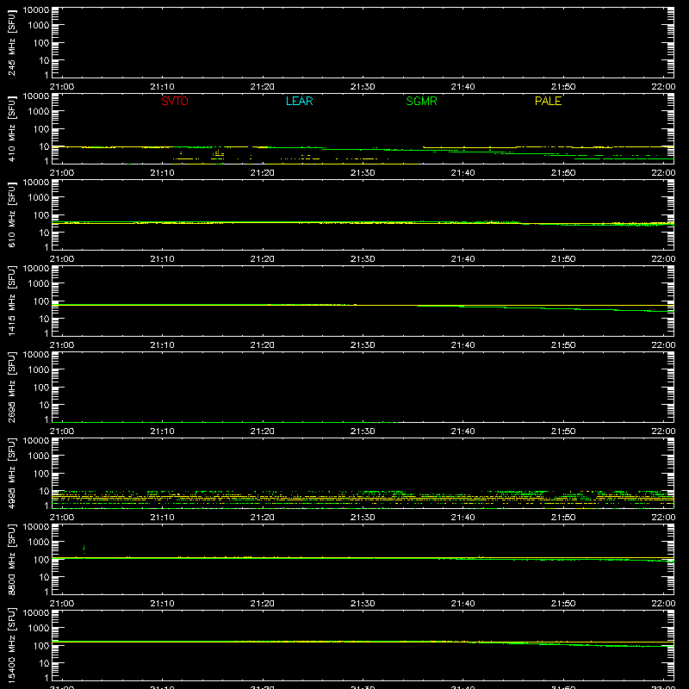
Task: Select the 8800 MHz [SFU] axis title
Action: coord(11,559)
